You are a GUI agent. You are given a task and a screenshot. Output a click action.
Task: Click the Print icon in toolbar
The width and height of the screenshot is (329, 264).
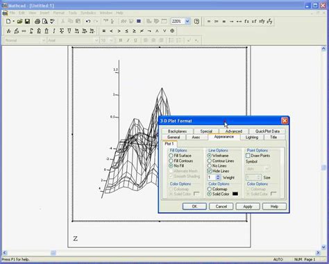37,22
